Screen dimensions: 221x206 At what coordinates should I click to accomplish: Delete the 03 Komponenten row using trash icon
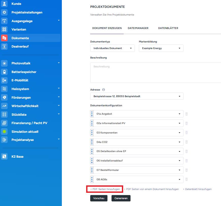pos(187,133)
